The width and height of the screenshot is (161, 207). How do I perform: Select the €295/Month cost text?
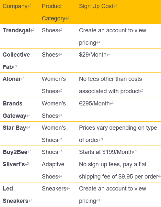94,103
